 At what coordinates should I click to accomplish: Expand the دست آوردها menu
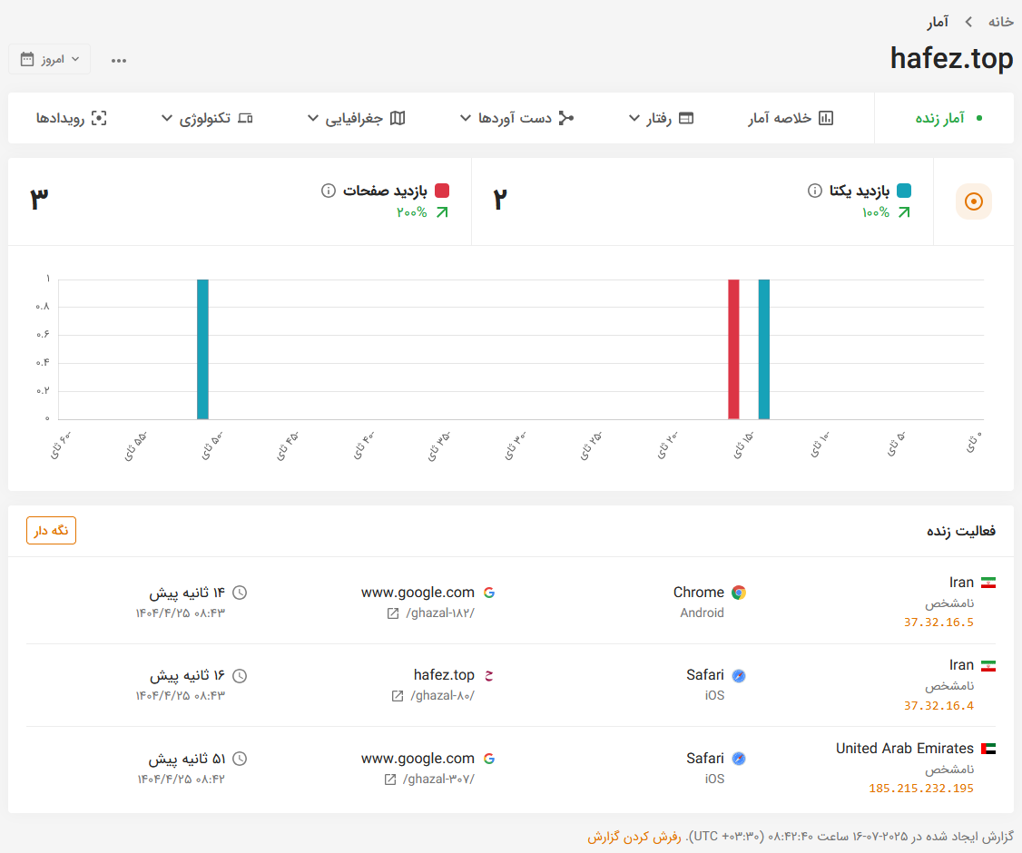click(516, 118)
